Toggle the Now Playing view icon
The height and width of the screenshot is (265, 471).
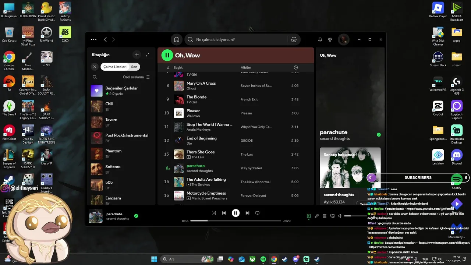tap(309, 216)
